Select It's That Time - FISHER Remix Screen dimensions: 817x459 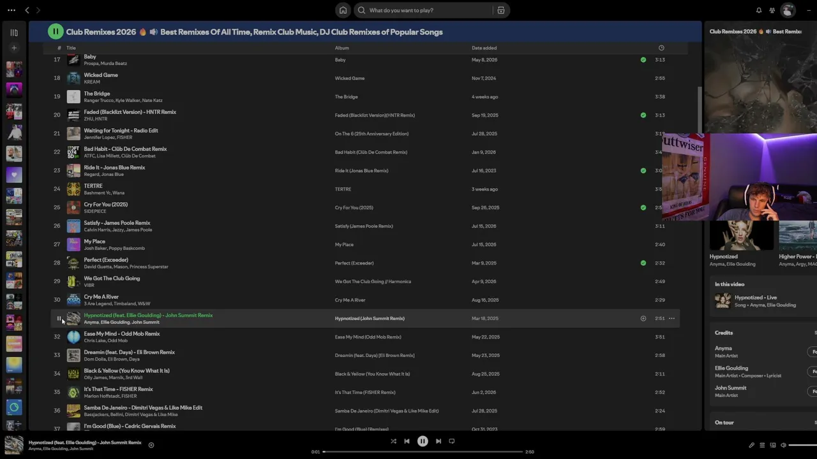point(119,390)
